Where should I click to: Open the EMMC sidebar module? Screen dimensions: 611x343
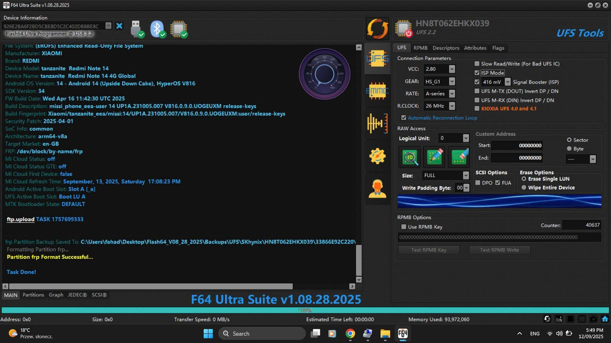[377, 91]
